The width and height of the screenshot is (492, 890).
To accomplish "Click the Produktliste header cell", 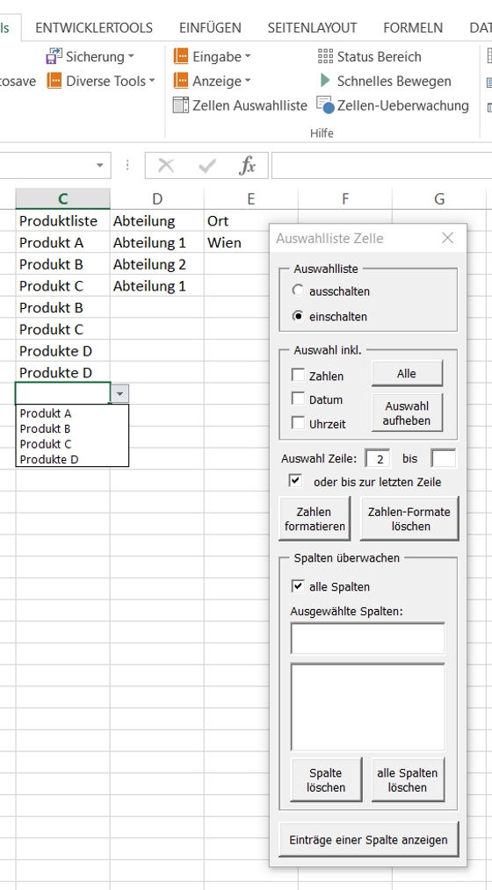I will coord(62,221).
